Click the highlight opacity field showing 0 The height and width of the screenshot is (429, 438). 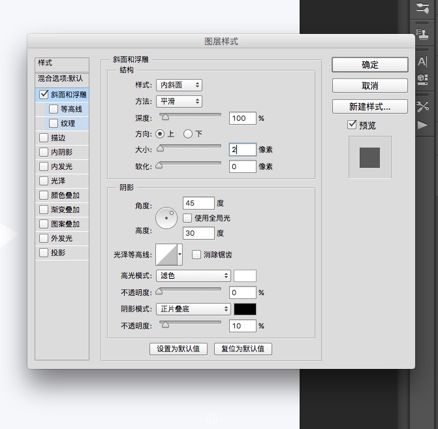242,293
